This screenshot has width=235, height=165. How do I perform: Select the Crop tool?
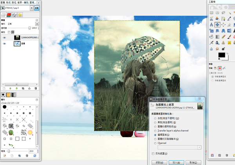click(229, 25)
